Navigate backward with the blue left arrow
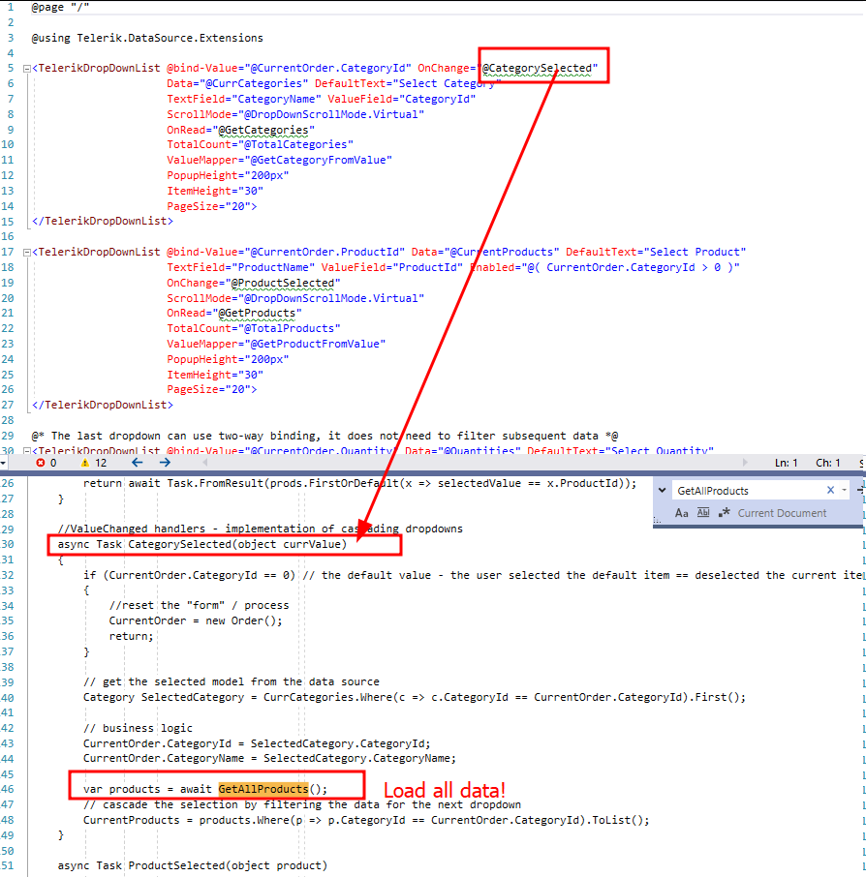 click(135, 462)
